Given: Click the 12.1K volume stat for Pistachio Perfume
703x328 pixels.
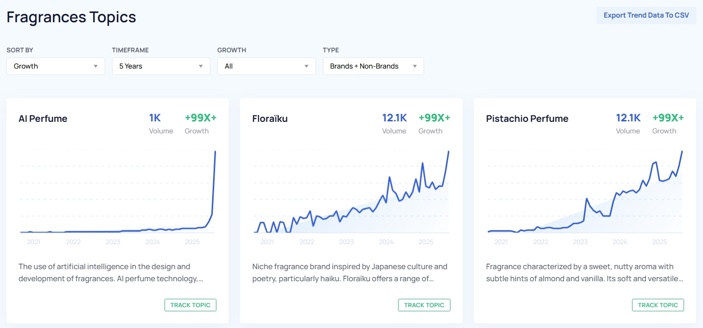Looking at the screenshot, I should [628, 118].
